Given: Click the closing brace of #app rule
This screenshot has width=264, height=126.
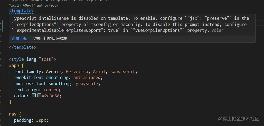Looking at the screenshot, I should 11,102.
